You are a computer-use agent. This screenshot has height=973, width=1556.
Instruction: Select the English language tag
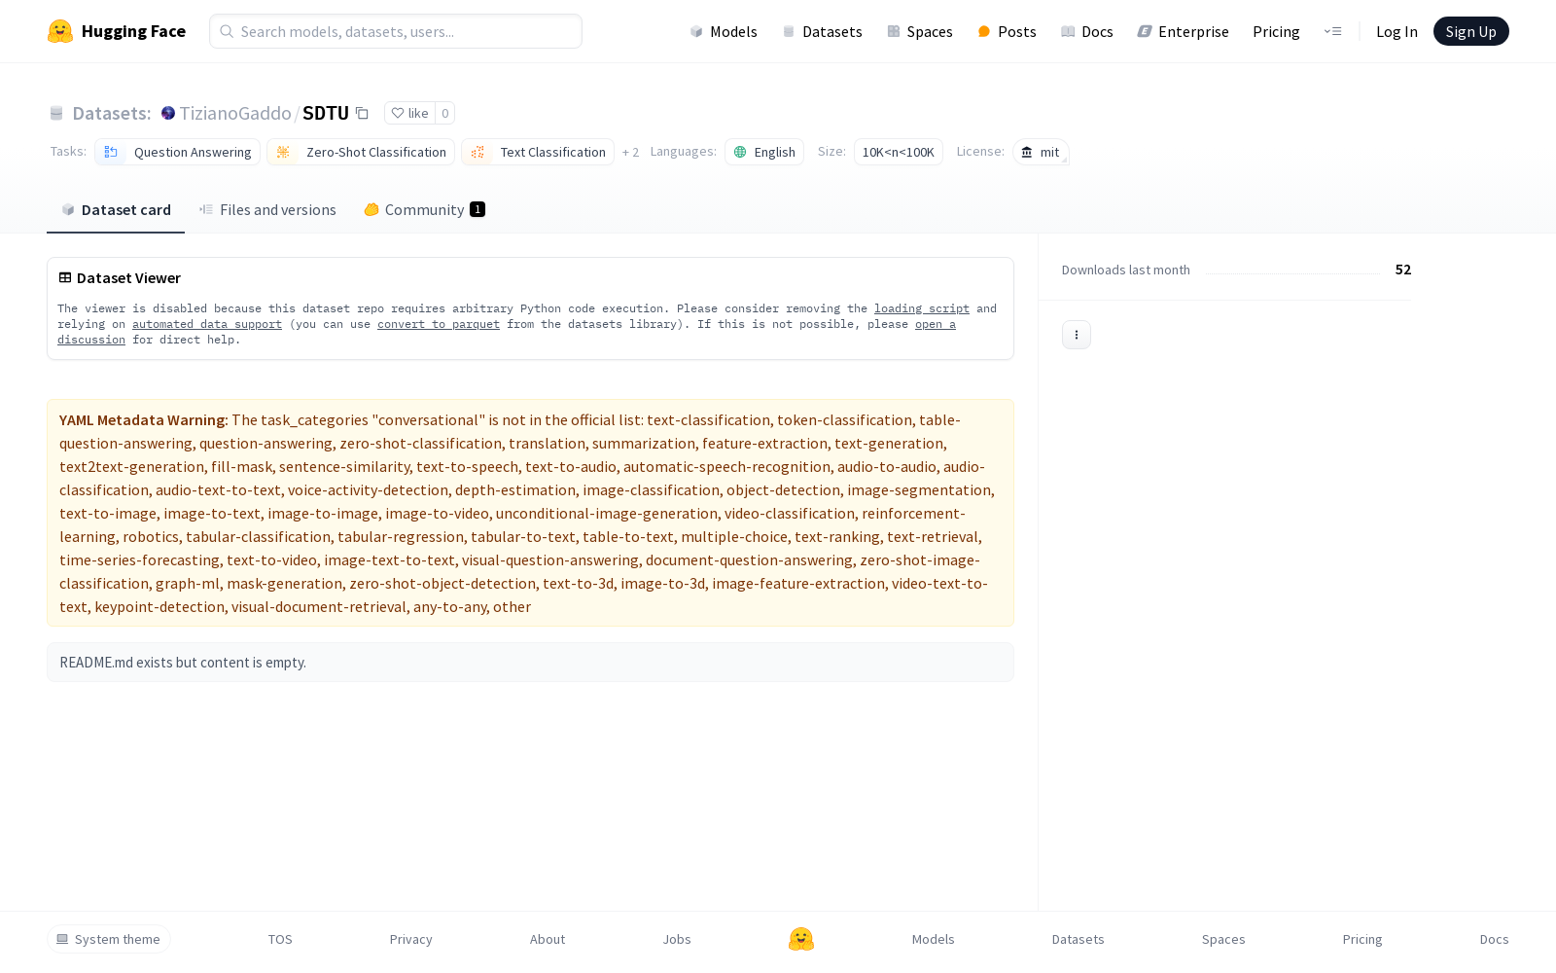pos(764,152)
